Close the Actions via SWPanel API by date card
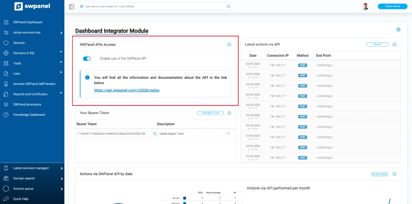This screenshot has width=412, height=204. click(x=394, y=174)
